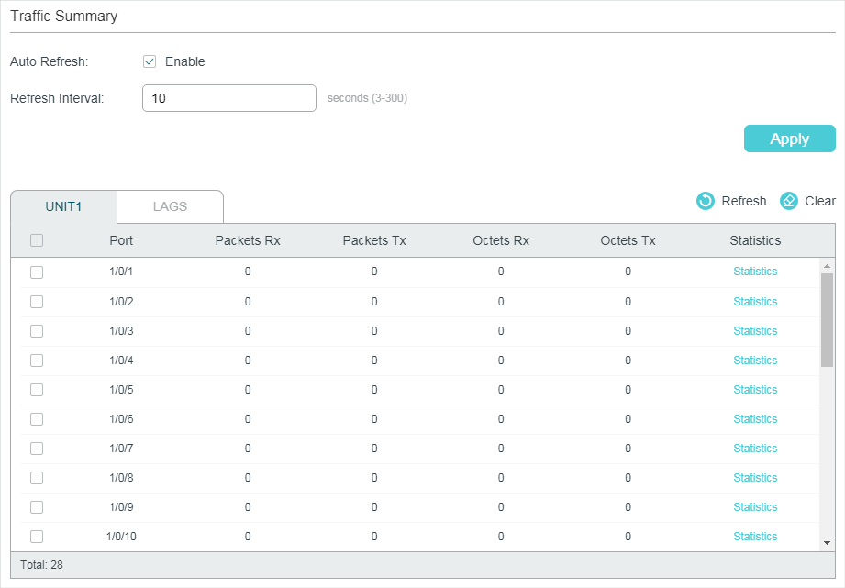Select checkbox for port 1/0/7
845x588 pixels.
pos(37,449)
